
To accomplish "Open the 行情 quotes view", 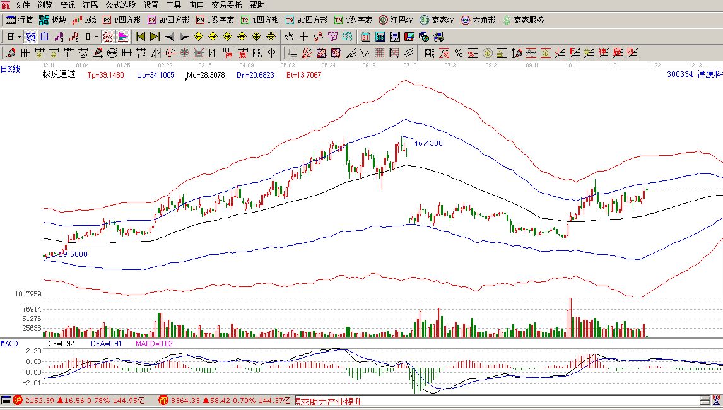I will pos(20,20).
